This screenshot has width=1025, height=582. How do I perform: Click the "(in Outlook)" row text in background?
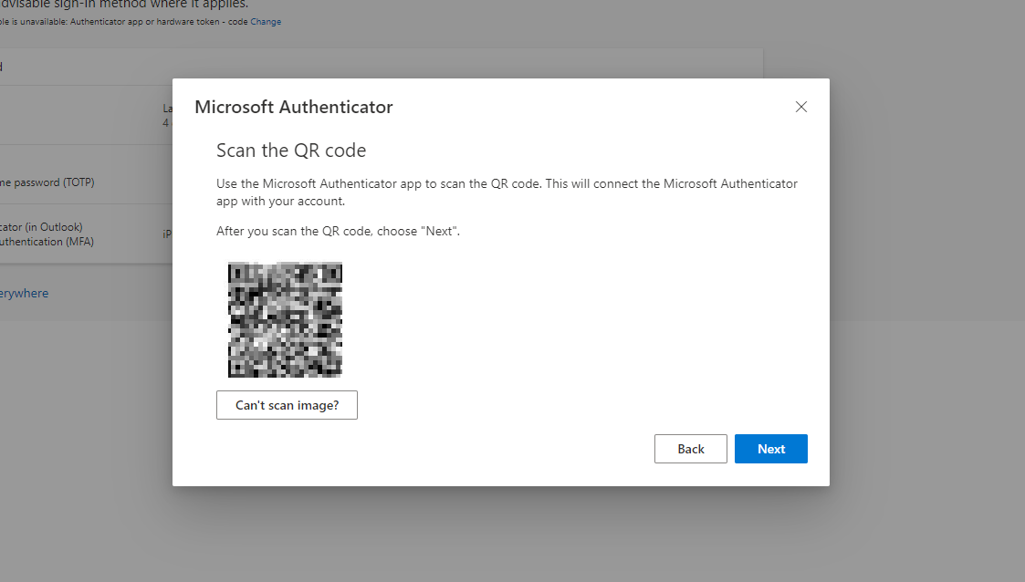pos(41,226)
